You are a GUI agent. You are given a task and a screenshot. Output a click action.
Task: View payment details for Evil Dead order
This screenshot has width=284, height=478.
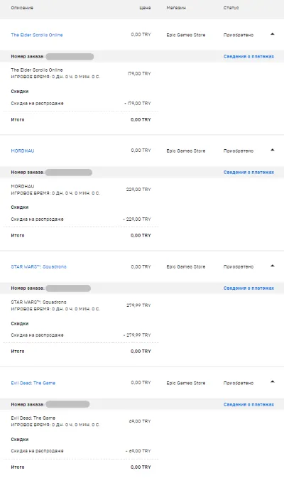248,405
